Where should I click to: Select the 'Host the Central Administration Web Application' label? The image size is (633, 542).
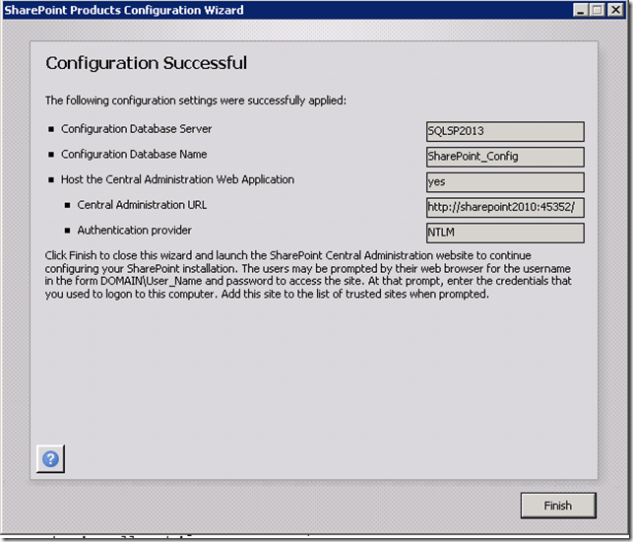click(x=177, y=180)
